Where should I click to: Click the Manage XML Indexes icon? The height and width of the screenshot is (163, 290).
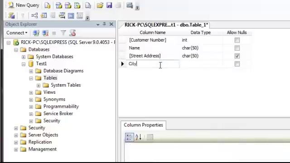coord(62,15)
